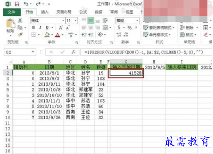
Task: Decrease font size with the small A
Action: pyautogui.click(x=67, y=28)
